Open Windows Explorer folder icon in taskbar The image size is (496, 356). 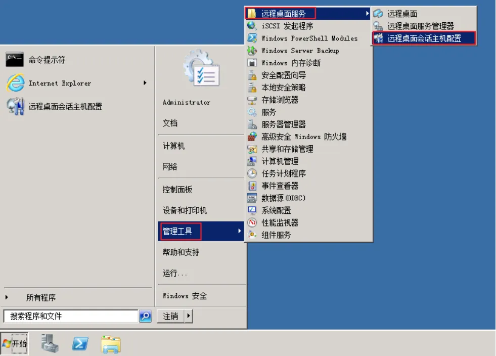(110, 344)
